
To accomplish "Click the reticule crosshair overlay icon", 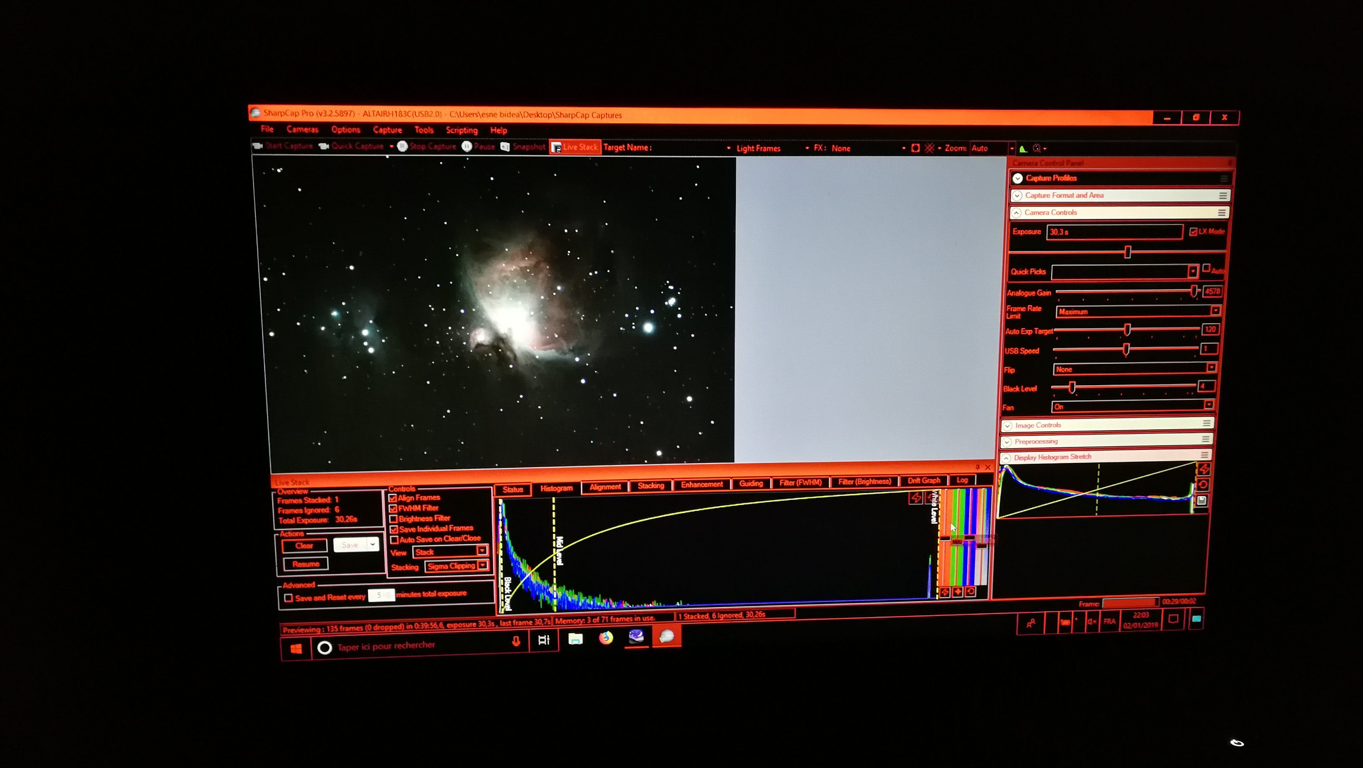I will 929,148.
